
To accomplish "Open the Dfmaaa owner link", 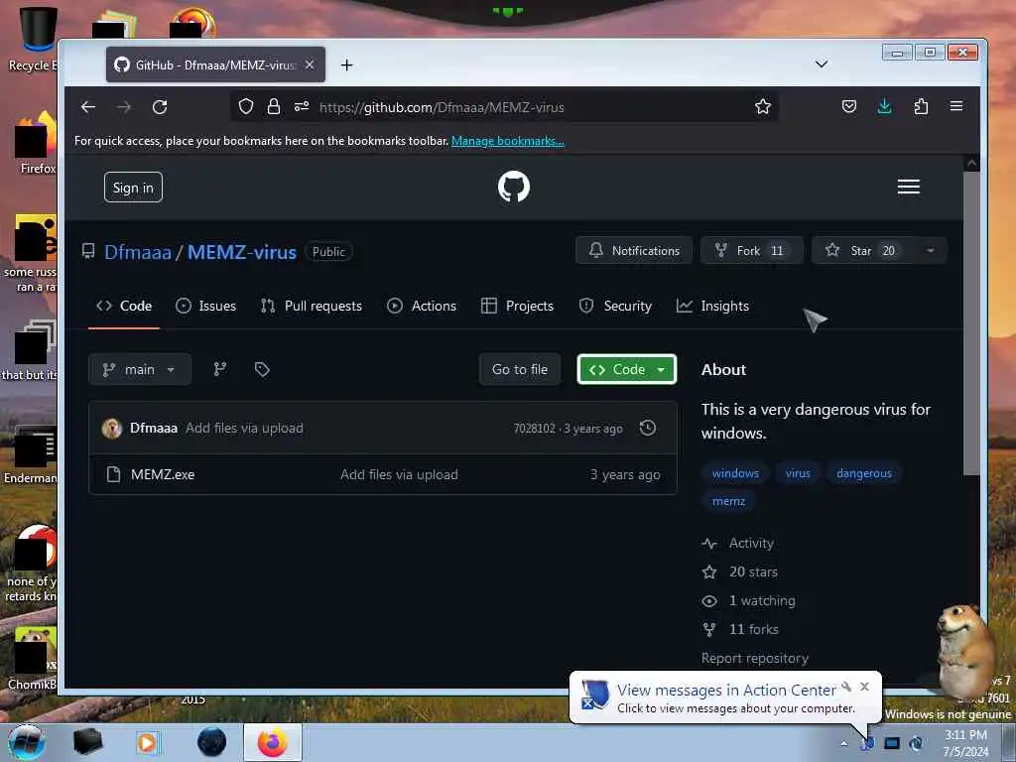I will point(138,252).
